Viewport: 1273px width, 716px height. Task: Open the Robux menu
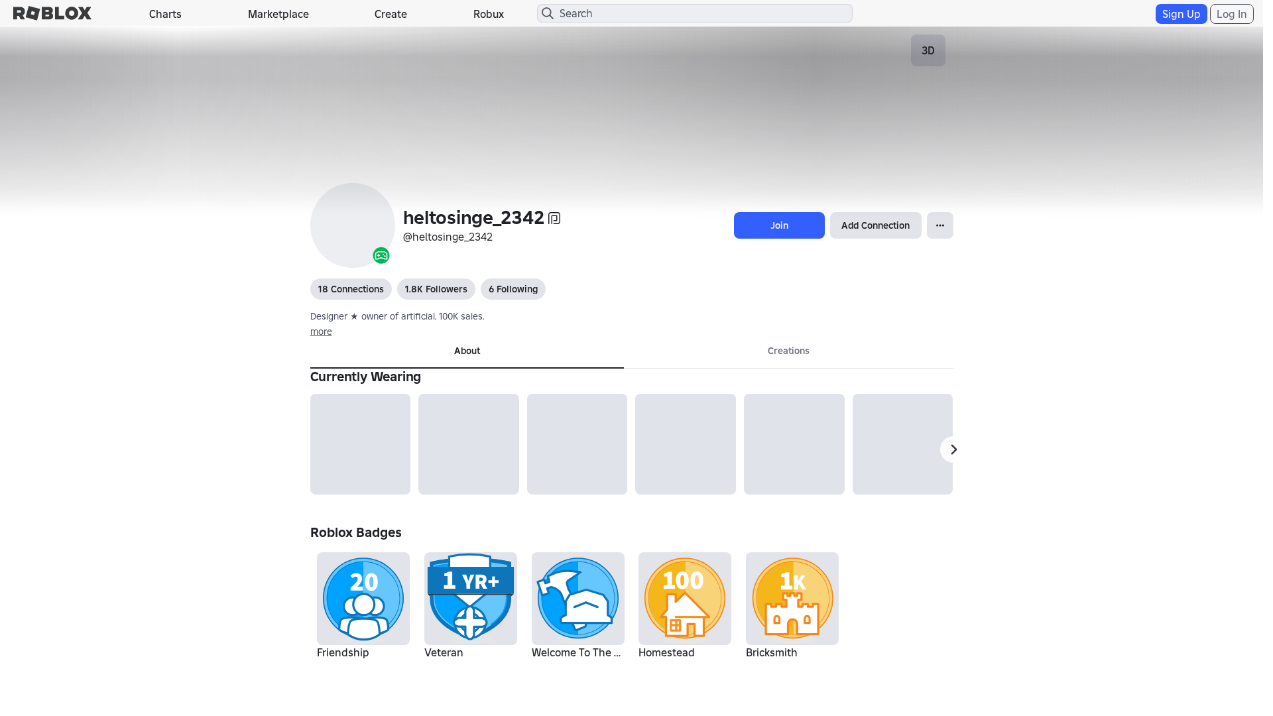(489, 14)
